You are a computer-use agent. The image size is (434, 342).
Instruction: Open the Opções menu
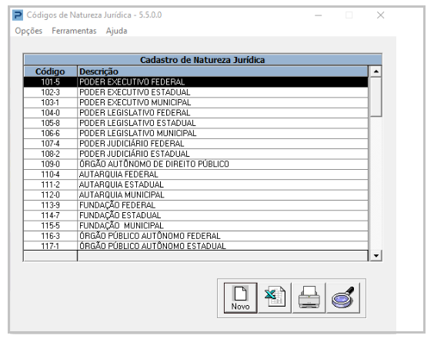click(x=28, y=31)
